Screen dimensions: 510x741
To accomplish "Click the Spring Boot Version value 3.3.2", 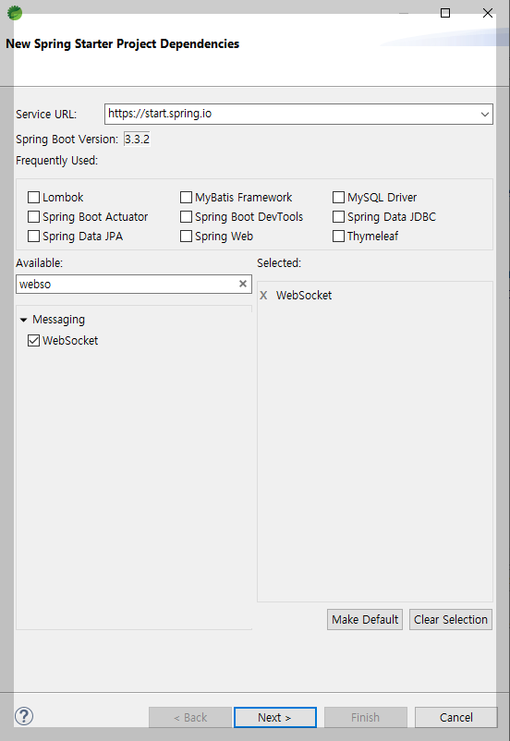I will (x=137, y=139).
